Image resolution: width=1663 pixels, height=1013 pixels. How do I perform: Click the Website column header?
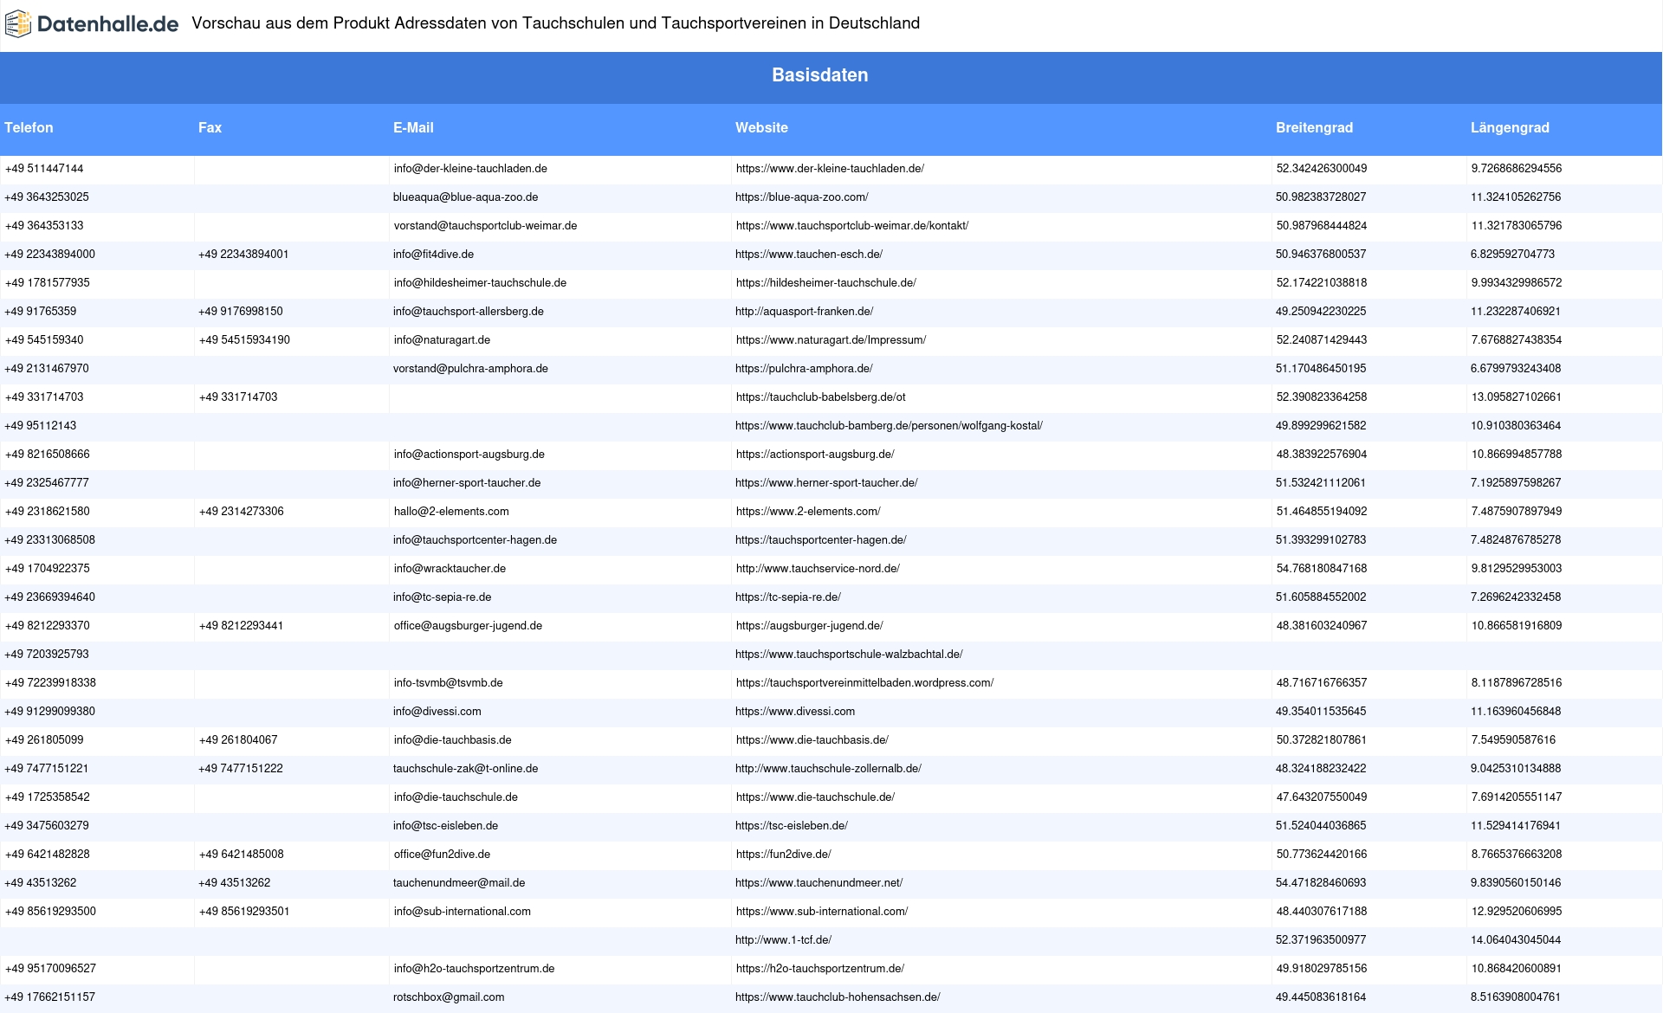(761, 127)
